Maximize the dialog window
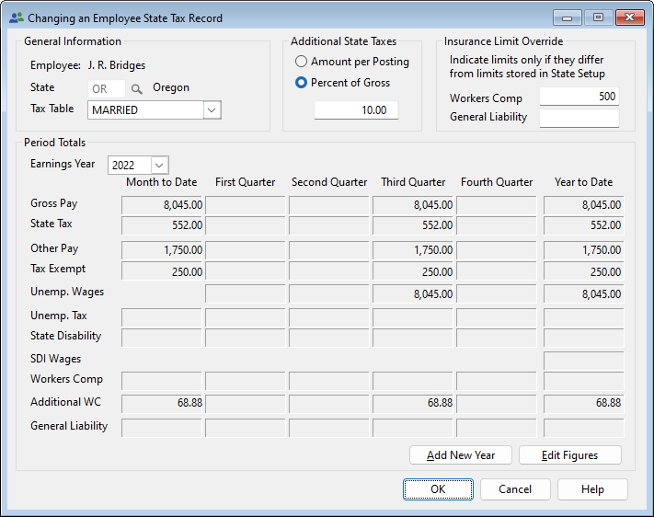Screen dimensions: 654x517 click(598, 17)
